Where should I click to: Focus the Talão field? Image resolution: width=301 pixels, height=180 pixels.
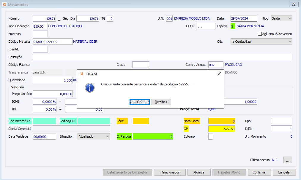pos(282,129)
